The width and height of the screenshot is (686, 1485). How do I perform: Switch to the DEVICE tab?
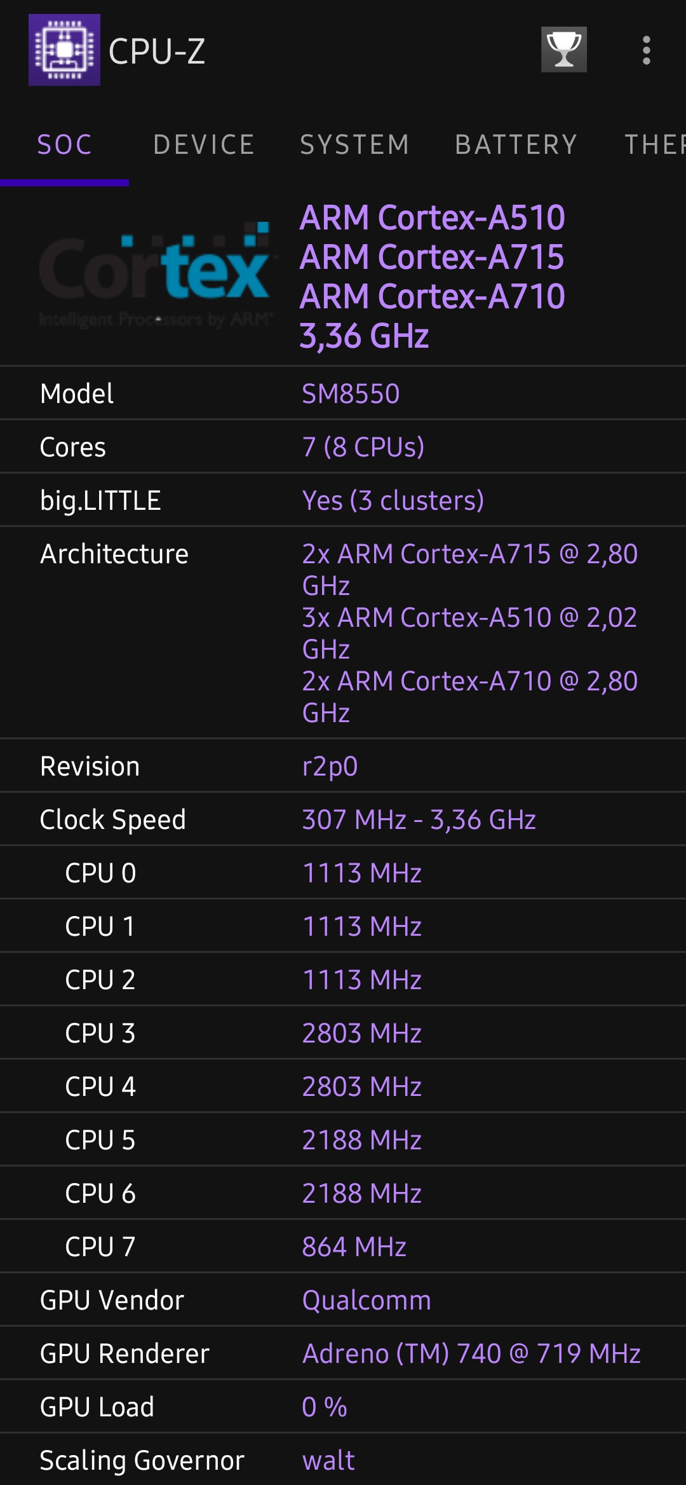[x=204, y=145]
